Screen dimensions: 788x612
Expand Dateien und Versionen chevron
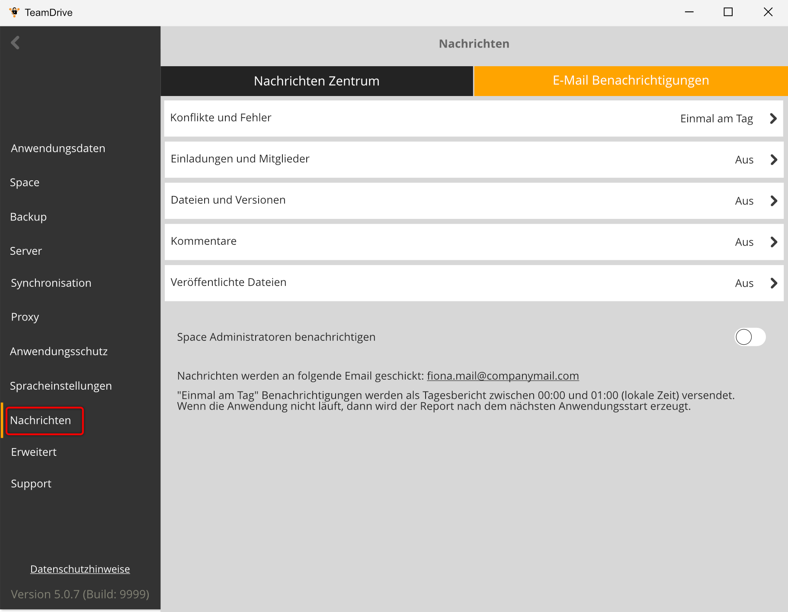click(x=773, y=201)
